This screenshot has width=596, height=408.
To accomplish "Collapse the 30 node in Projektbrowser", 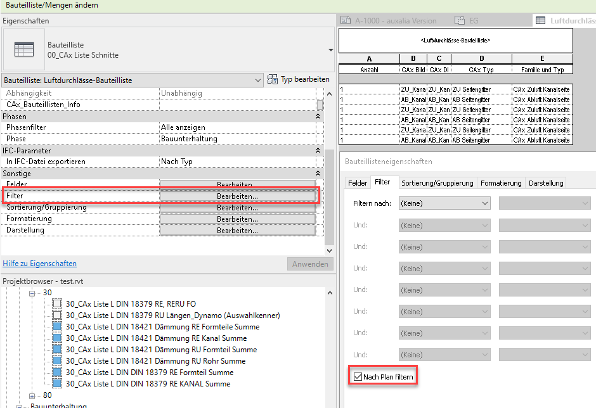I will coord(33,293).
